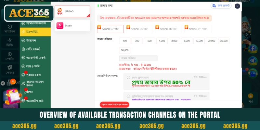260x130 pixels.
Task: Choose the NAGAD-D7 100+ channel
Action: click(110, 29)
